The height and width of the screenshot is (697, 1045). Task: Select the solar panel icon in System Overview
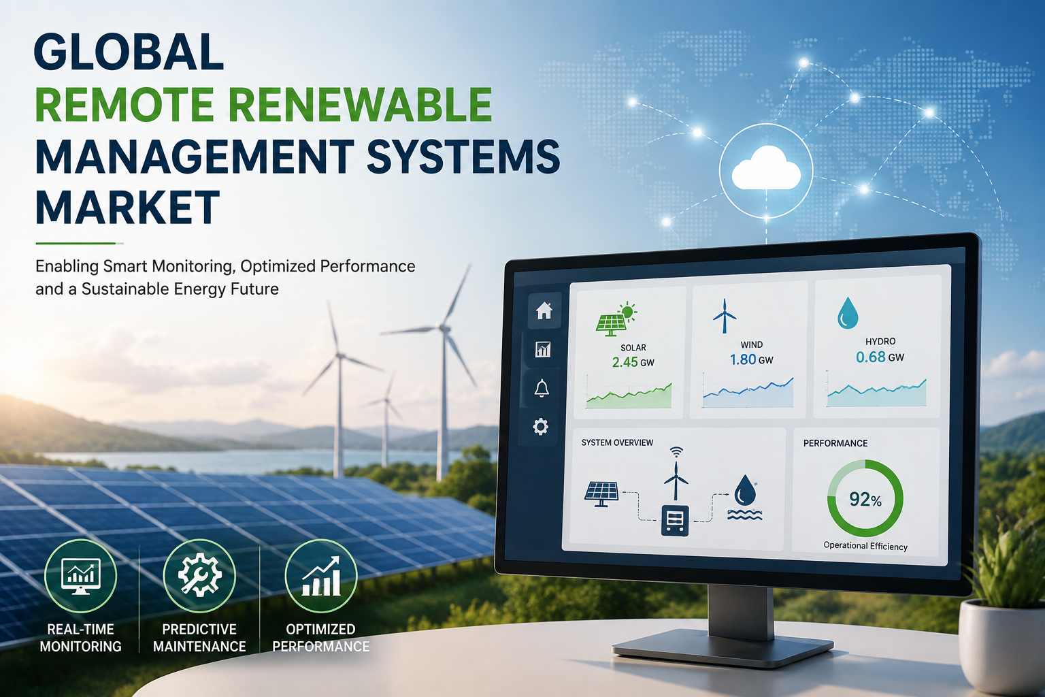click(601, 494)
